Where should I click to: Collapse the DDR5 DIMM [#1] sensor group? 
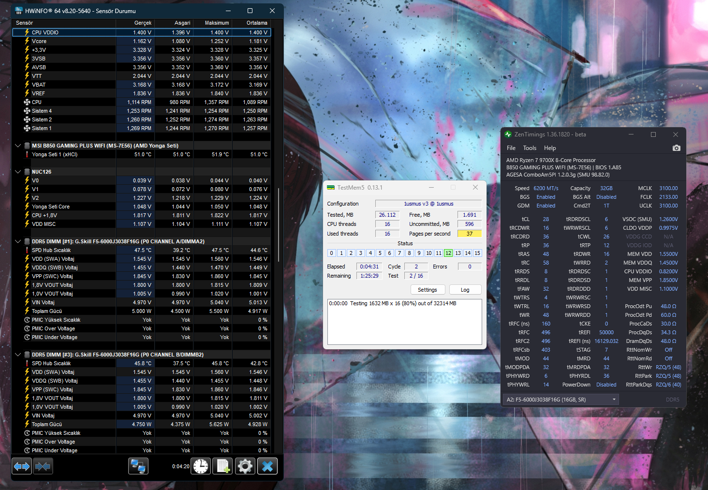(18, 241)
